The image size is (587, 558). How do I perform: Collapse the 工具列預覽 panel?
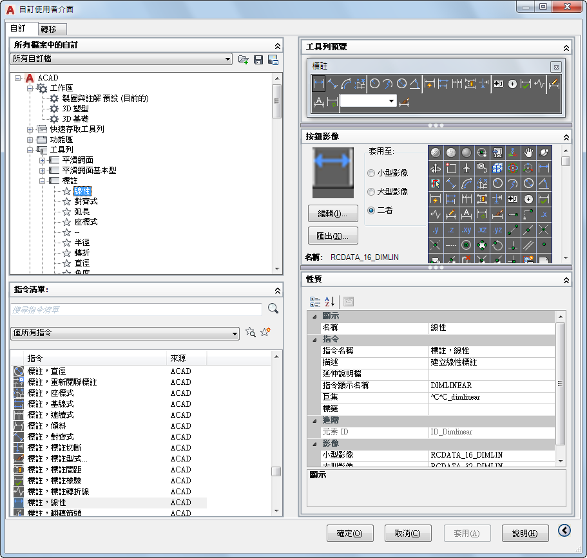pos(566,48)
